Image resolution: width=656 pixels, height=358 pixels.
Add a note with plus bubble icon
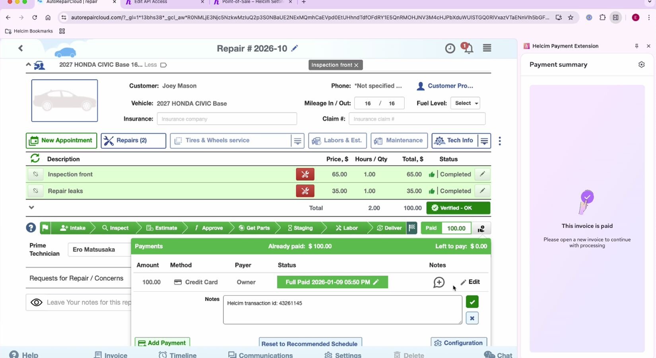coord(439,282)
